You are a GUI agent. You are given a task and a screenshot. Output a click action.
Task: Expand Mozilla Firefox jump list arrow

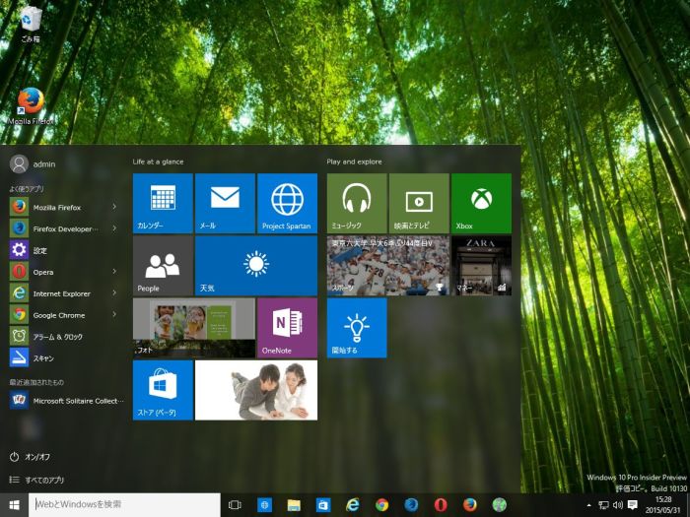[x=114, y=207]
